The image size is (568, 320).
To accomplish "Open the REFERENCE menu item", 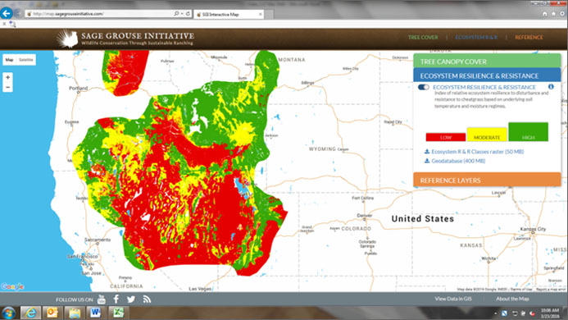I will pyautogui.click(x=529, y=38).
